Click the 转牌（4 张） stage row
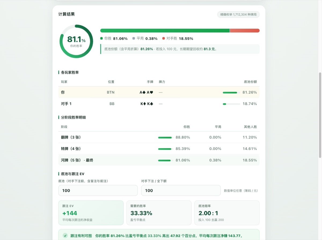 click(159, 149)
